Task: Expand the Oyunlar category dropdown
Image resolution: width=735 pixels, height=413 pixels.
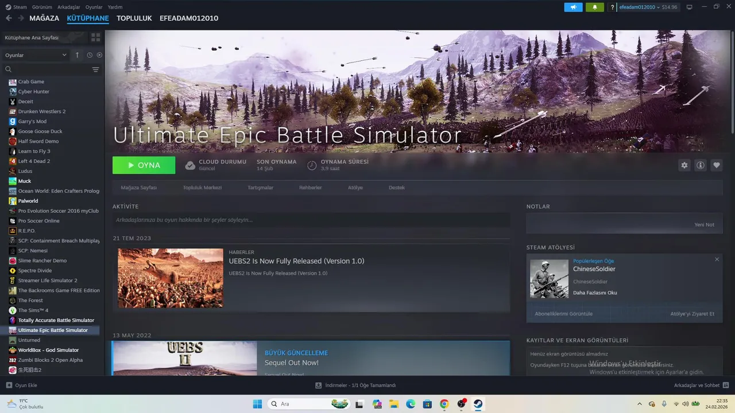Action: click(36, 55)
